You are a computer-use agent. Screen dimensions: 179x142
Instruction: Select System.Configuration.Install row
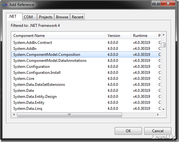[x=86, y=73]
